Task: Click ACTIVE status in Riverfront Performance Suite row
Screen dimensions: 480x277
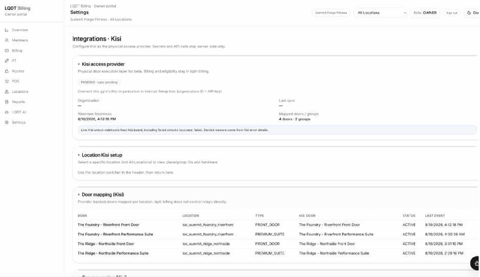Action: pos(409,234)
